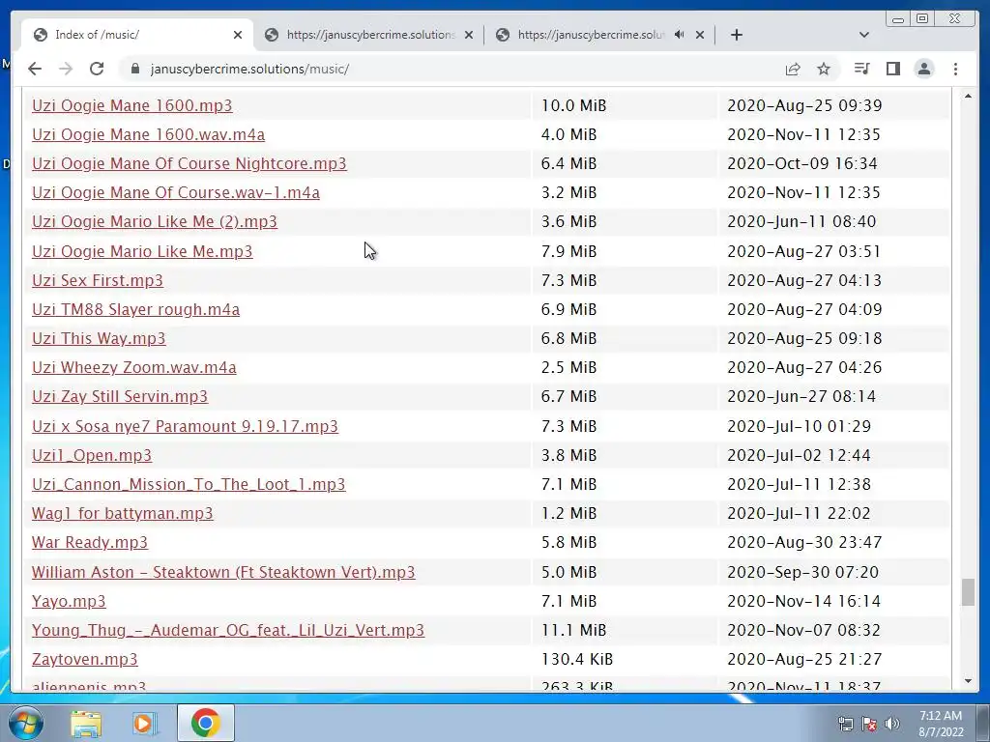Click the scrollbar down arrow
Viewport: 990px width, 742px height.
click(x=968, y=681)
